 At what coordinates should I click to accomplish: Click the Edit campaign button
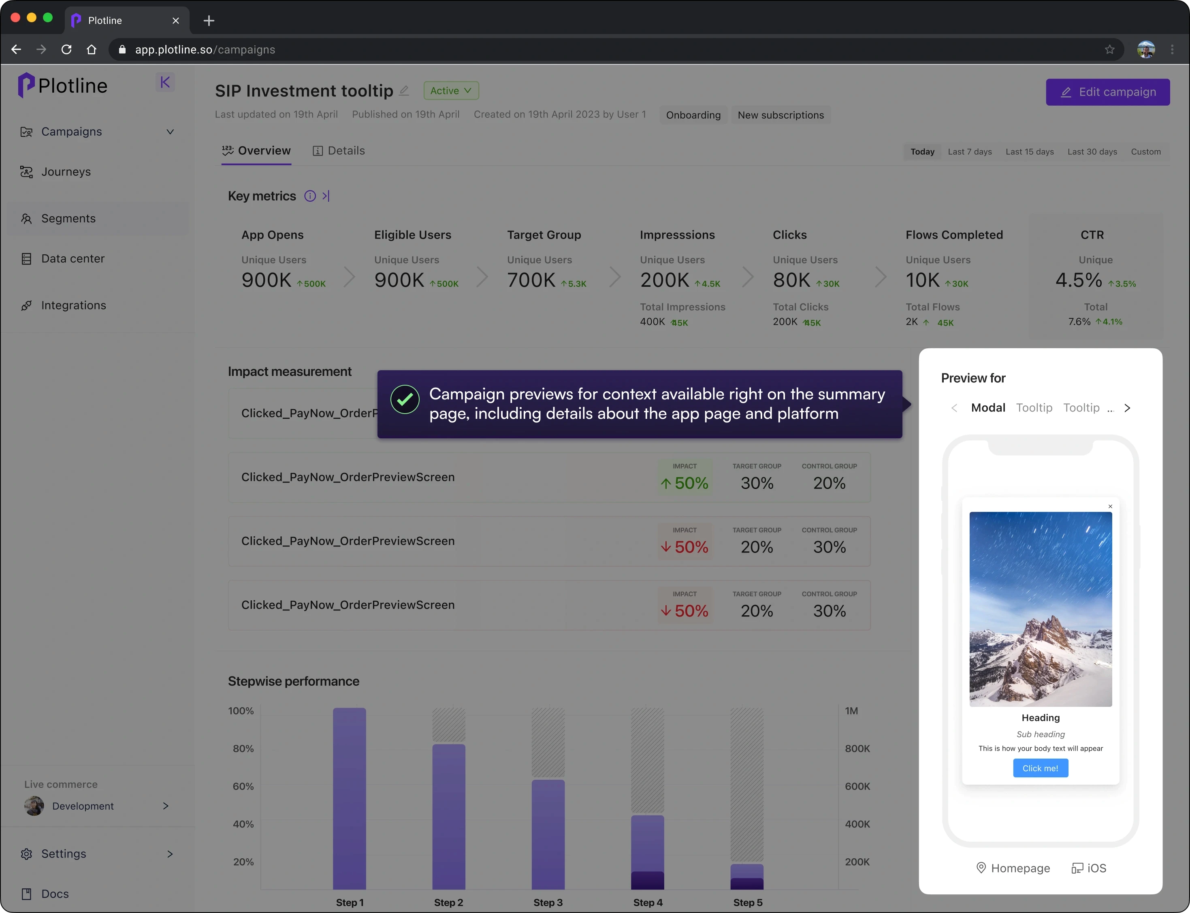(1107, 92)
